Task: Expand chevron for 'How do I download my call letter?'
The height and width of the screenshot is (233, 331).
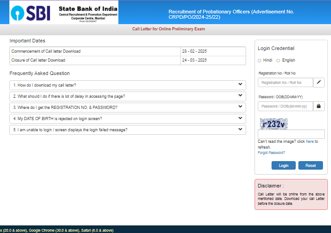Action: (240, 84)
